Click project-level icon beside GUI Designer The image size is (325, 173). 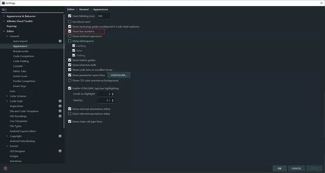(x=60, y=151)
